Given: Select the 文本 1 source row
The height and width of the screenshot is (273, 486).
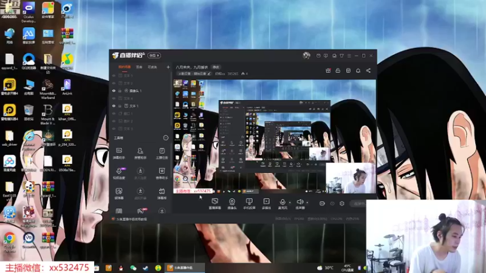Looking at the screenshot, I should tap(140, 106).
